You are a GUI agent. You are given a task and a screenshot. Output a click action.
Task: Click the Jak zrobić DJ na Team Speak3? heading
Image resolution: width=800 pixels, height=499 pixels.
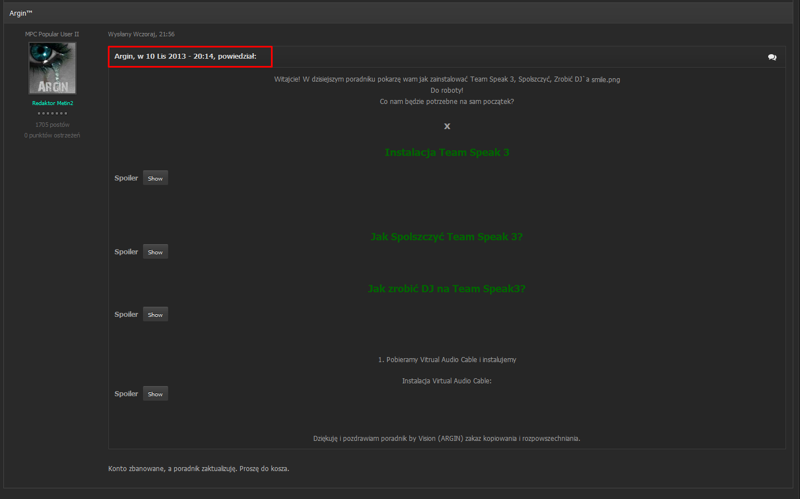click(447, 289)
